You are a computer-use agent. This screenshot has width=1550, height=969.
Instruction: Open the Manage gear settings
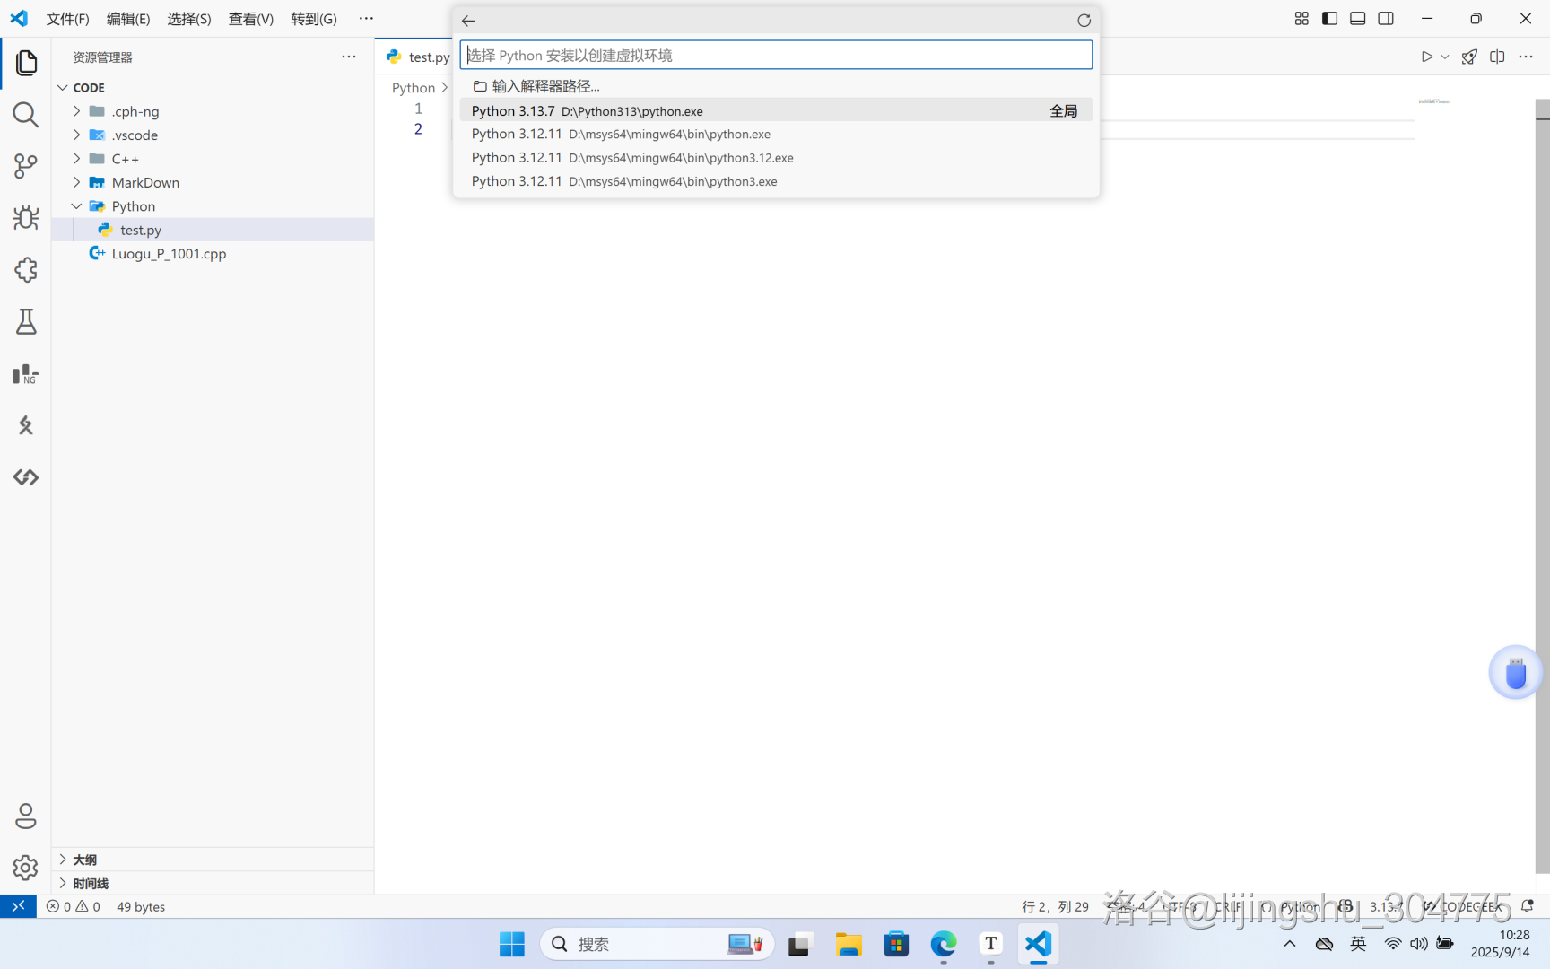25,868
